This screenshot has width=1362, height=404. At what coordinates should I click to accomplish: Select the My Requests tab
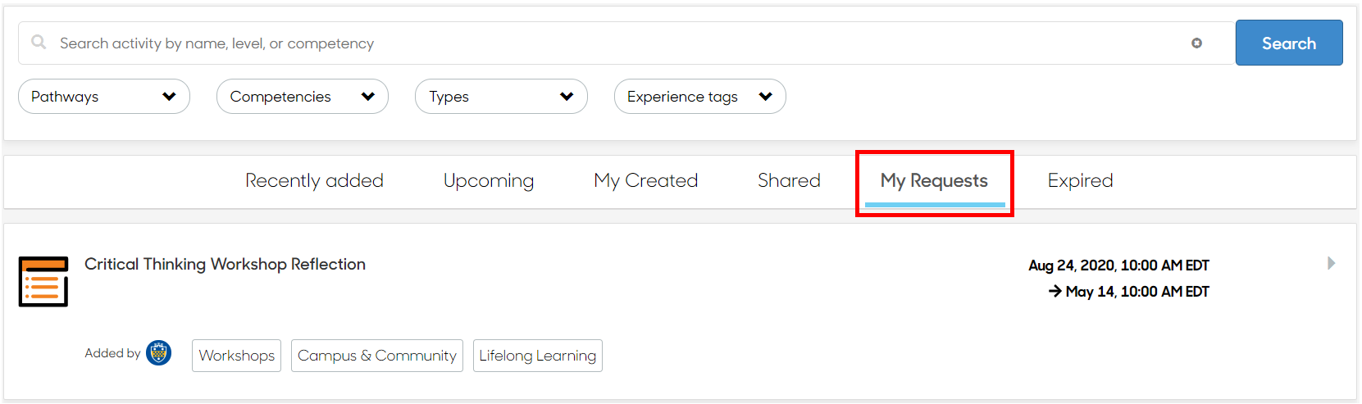(935, 181)
